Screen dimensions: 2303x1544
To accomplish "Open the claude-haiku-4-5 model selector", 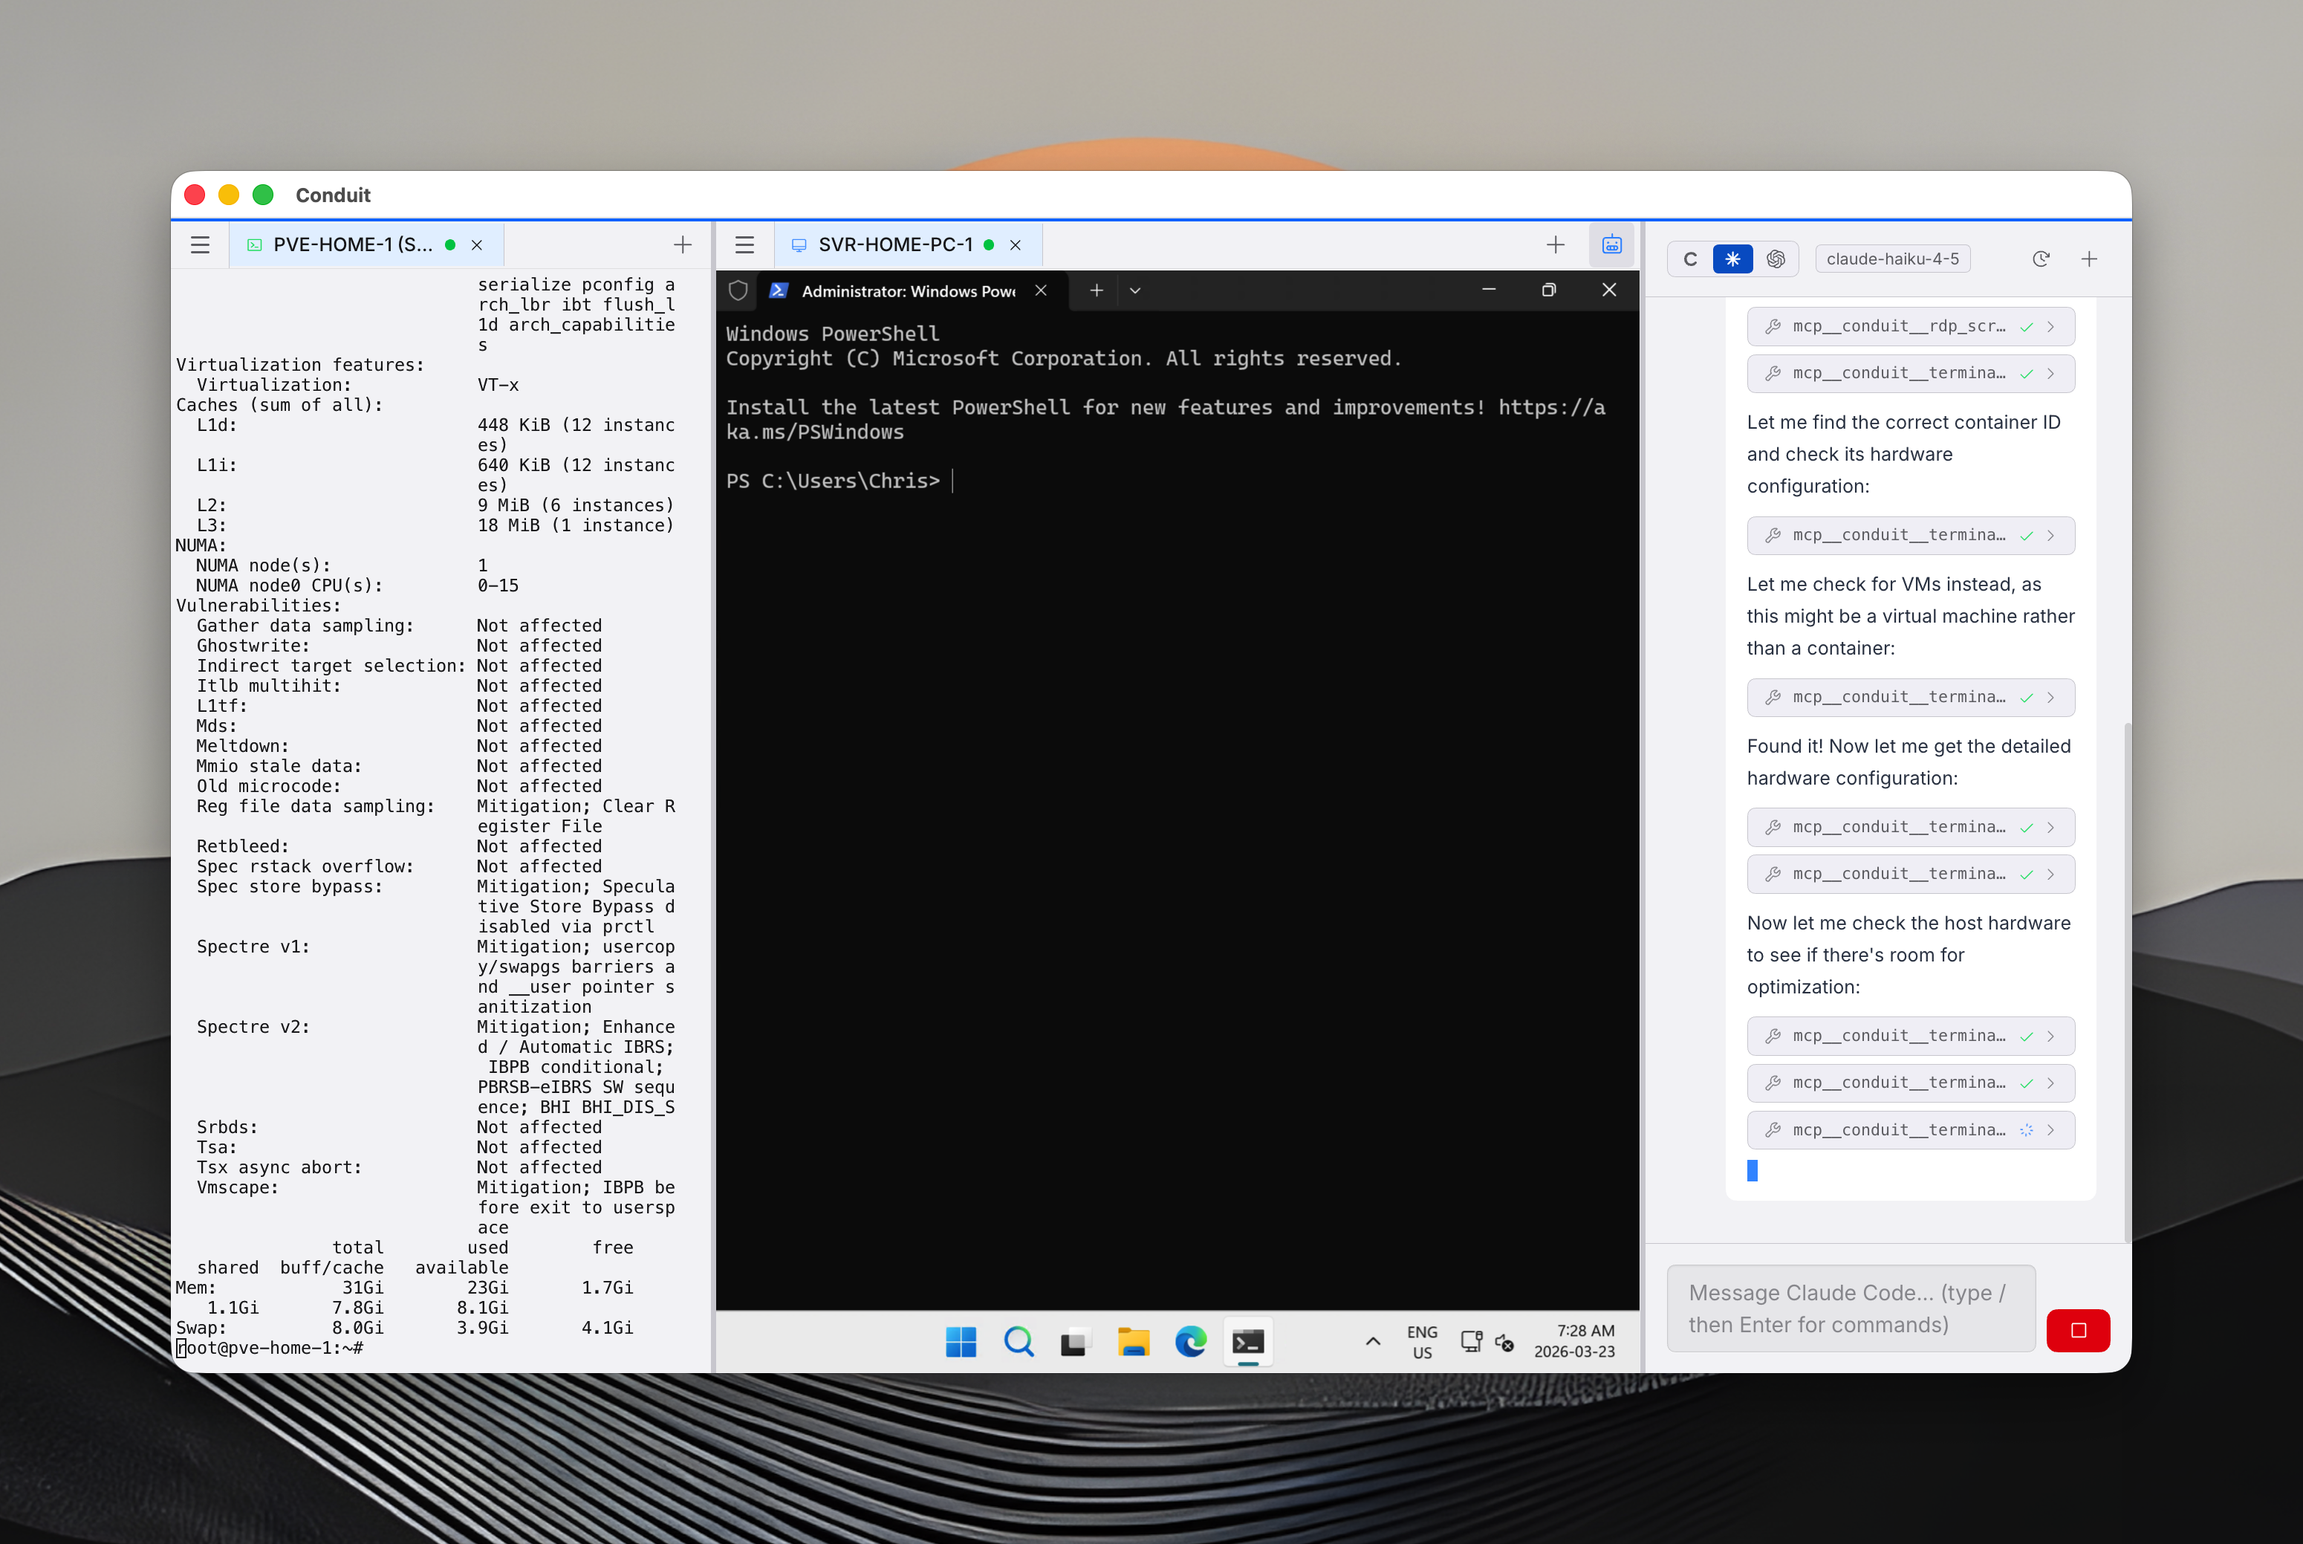I will click(x=1891, y=259).
